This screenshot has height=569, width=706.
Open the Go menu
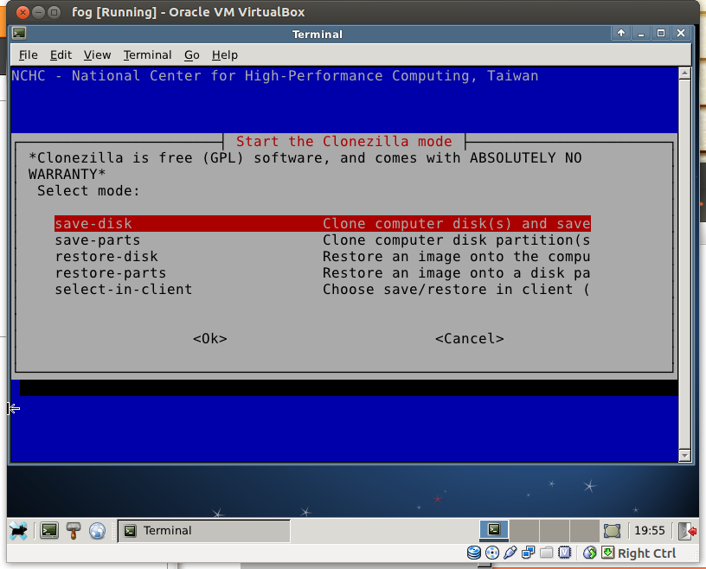(x=191, y=54)
